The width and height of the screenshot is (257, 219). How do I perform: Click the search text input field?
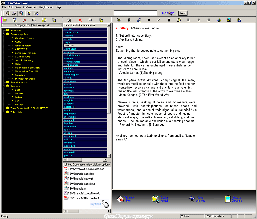[x=136, y=13]
